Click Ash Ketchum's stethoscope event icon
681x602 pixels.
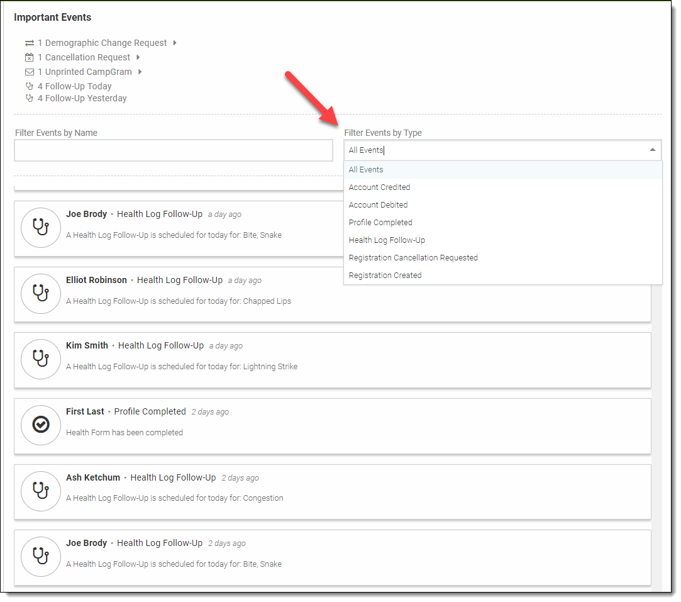pyautogui.click(x=41, y=491)
